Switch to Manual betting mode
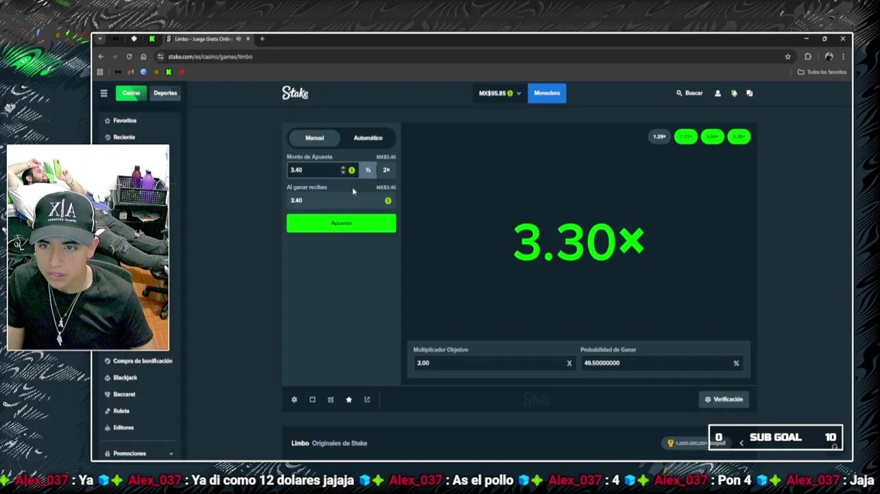 click(x=315, y=138)
